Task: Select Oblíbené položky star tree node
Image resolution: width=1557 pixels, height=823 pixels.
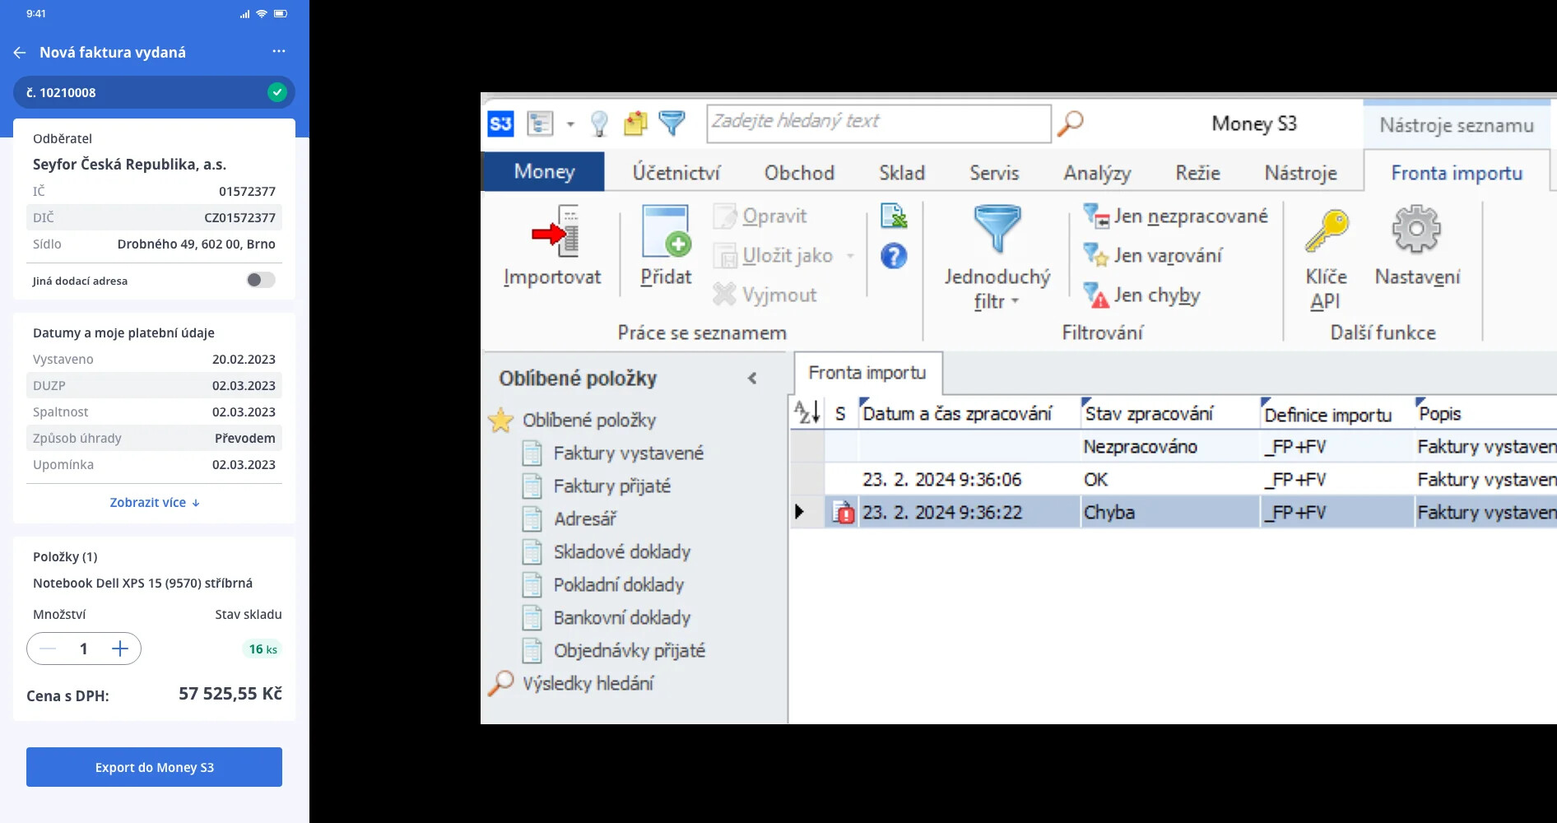Action: click(573, 420)
